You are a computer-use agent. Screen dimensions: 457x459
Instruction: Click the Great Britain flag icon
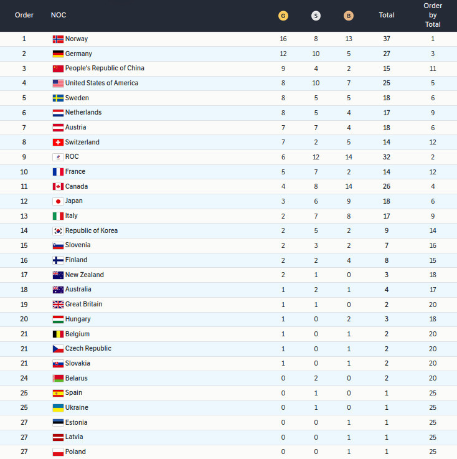tap(58, 305)
